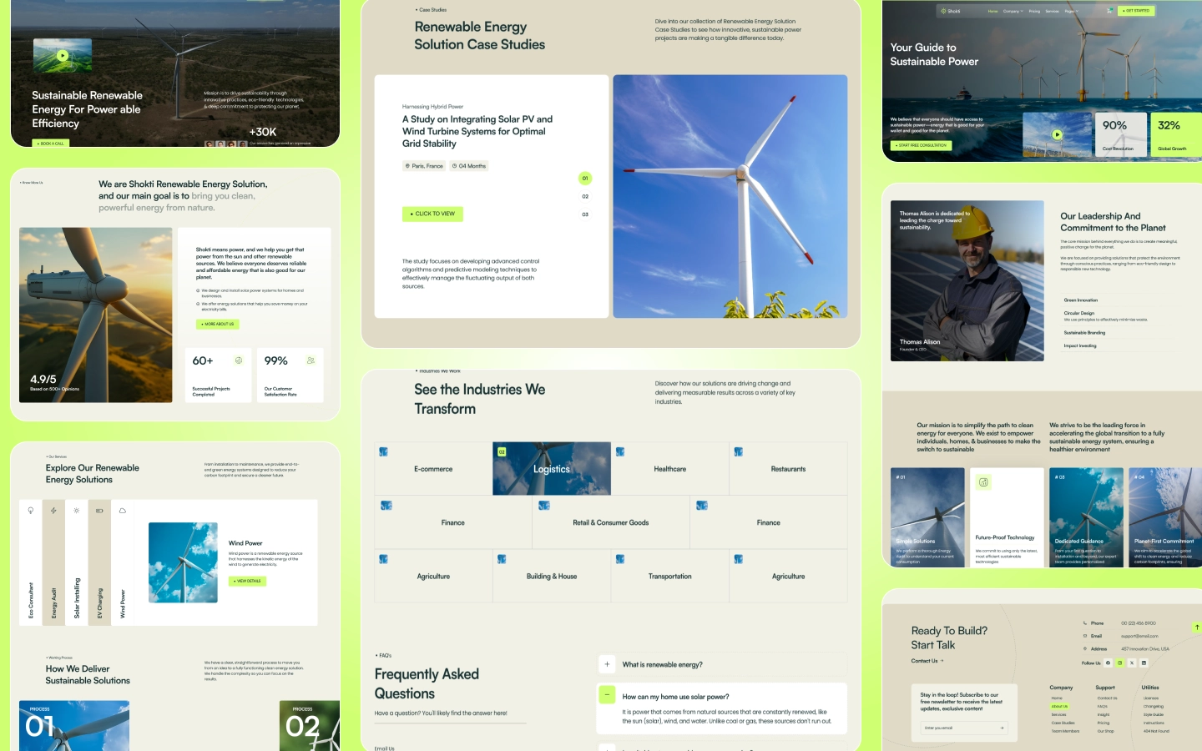Select the highlighted Logistics industry tile
Screen dimensions: 1202x751
point(552,469)
